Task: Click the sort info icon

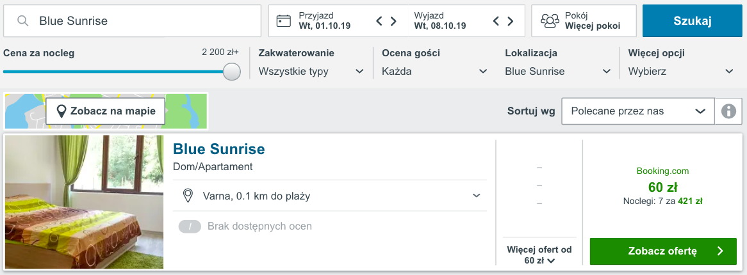Action: [x=728, y=111]
